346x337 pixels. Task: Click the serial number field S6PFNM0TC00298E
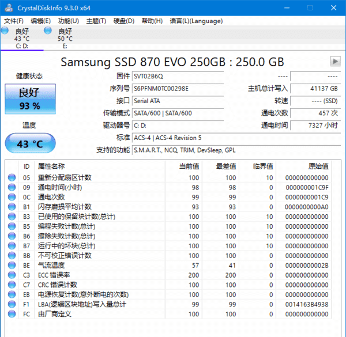pyautogui.click(x=178, y=89)
